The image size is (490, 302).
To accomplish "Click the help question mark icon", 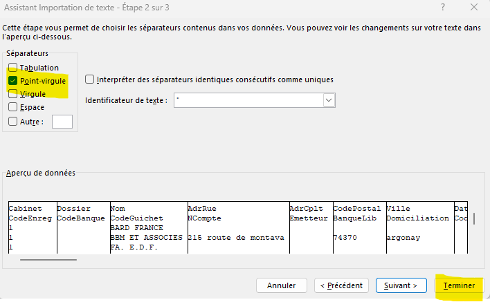I will point(442,8).
